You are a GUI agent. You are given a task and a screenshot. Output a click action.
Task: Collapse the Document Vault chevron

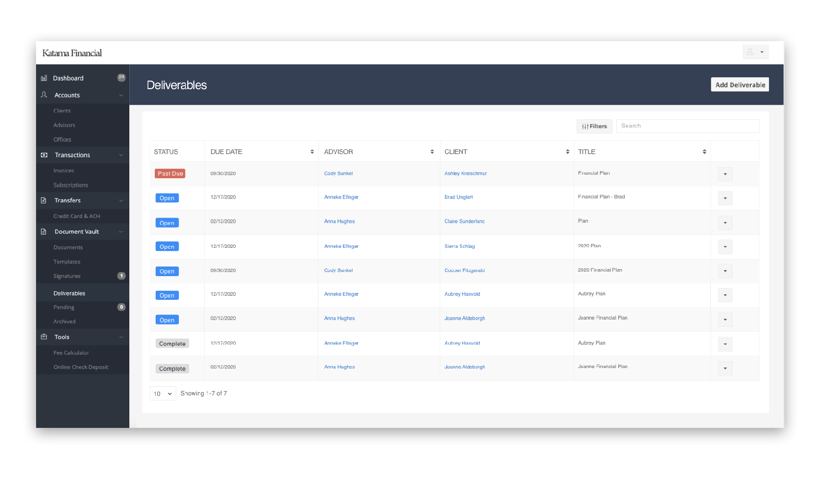click(x=121, y=232)
